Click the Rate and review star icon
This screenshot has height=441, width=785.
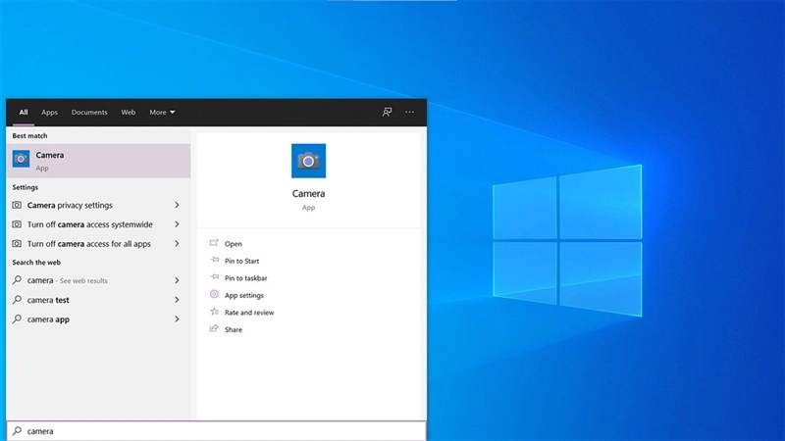(215, 313)
